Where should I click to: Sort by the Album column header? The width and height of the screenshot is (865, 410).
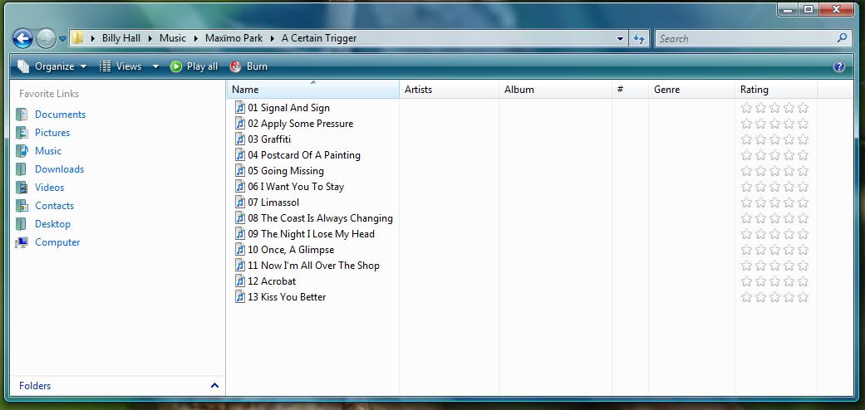click(555, 90)
